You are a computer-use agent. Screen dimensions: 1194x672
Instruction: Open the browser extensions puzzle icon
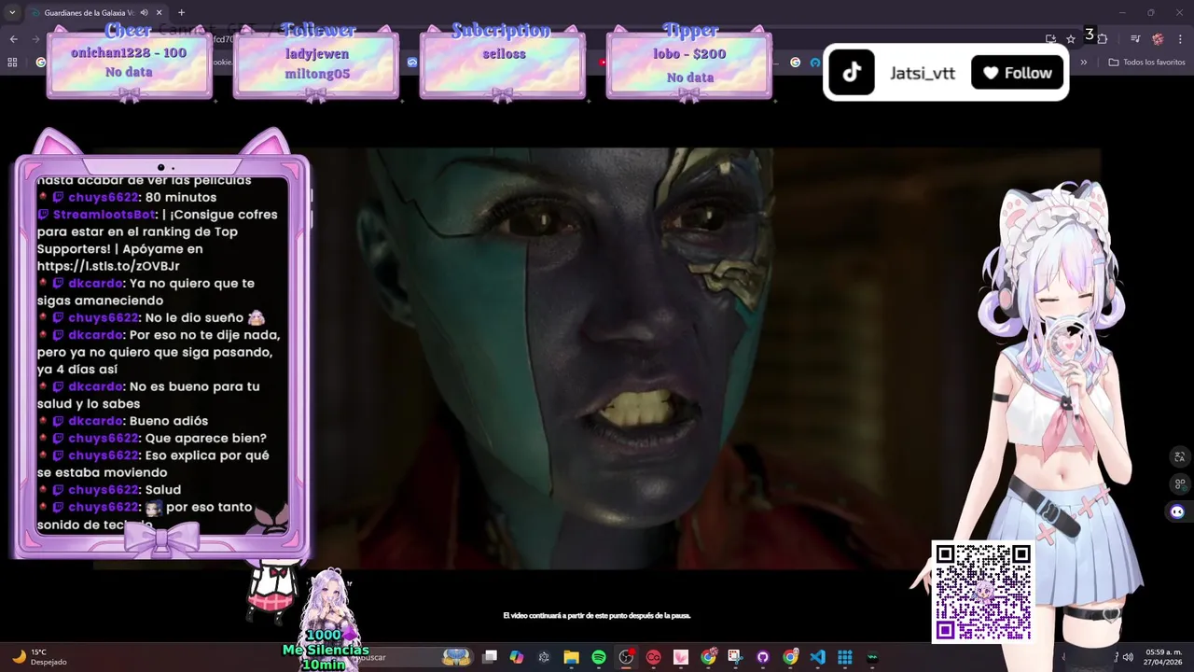point(1102,38)
